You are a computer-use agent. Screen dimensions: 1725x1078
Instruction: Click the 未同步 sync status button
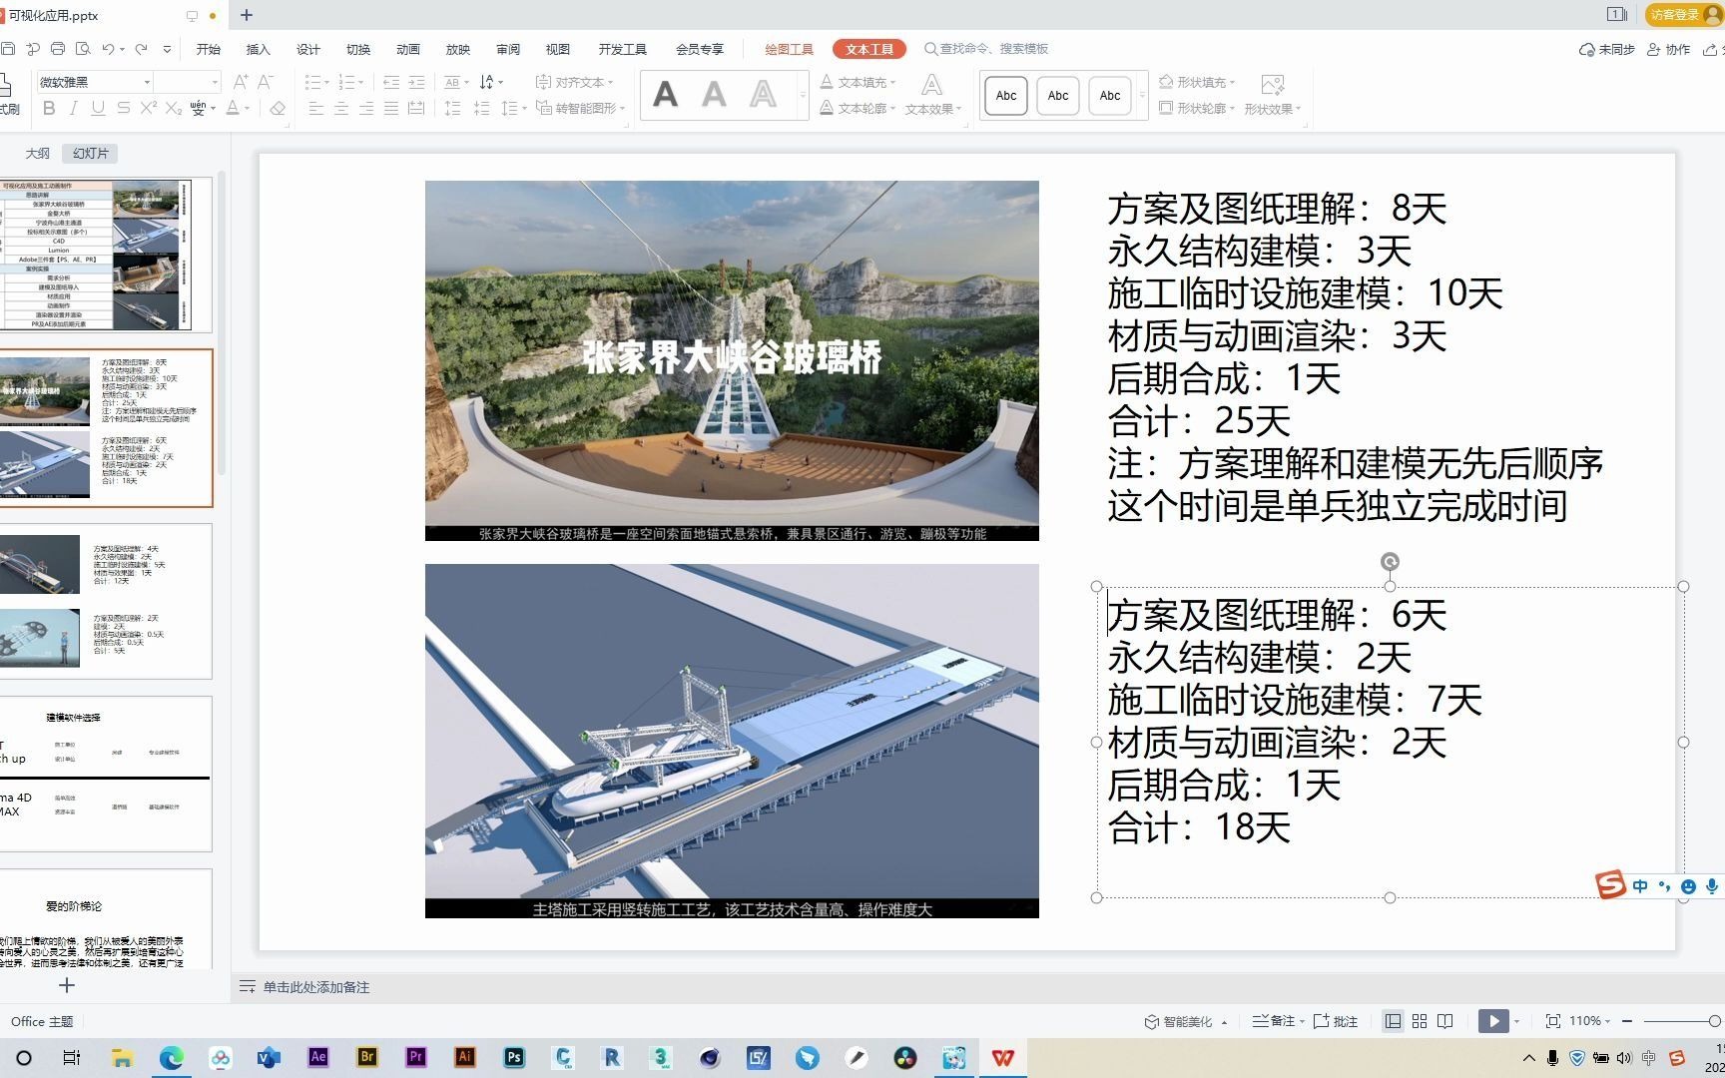point(1606,49)
